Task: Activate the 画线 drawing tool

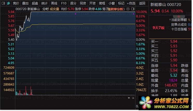Action: [54, 3]
